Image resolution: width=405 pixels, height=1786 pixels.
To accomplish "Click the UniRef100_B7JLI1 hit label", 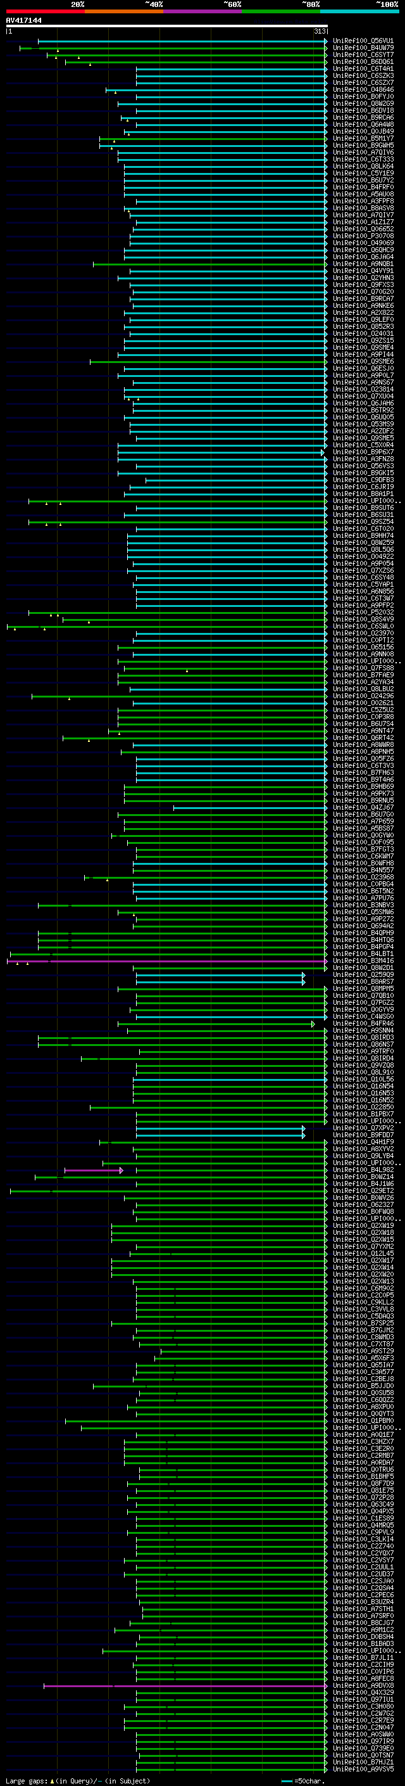I will [363, 1657].
